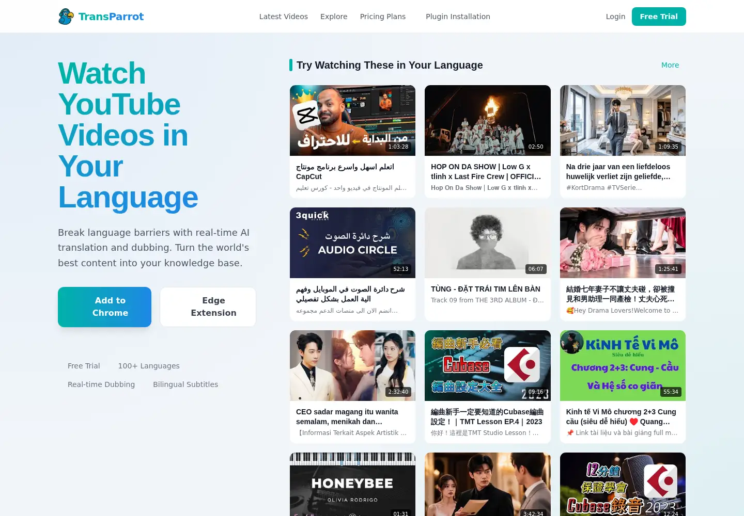
Task: Open the AUDIO CIRCLE video thumbnail
Action: pyautogui.click(x=352, y=243)
